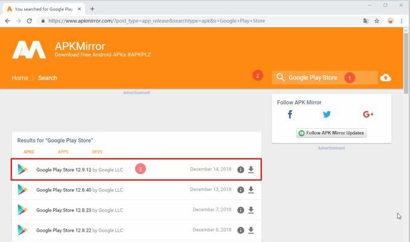This screenshot has height=242, width=410.
Task: Open Google Play Store 12.9.12 link
Action: point(64,170)
